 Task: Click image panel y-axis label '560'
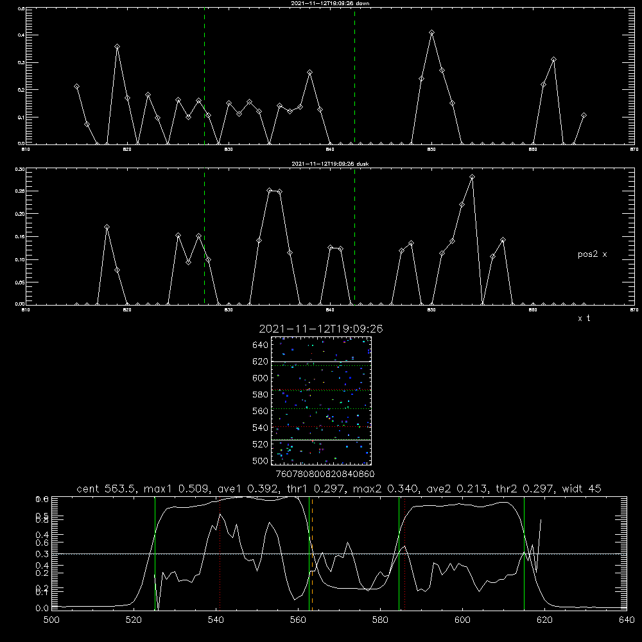(x=261, y=411)
